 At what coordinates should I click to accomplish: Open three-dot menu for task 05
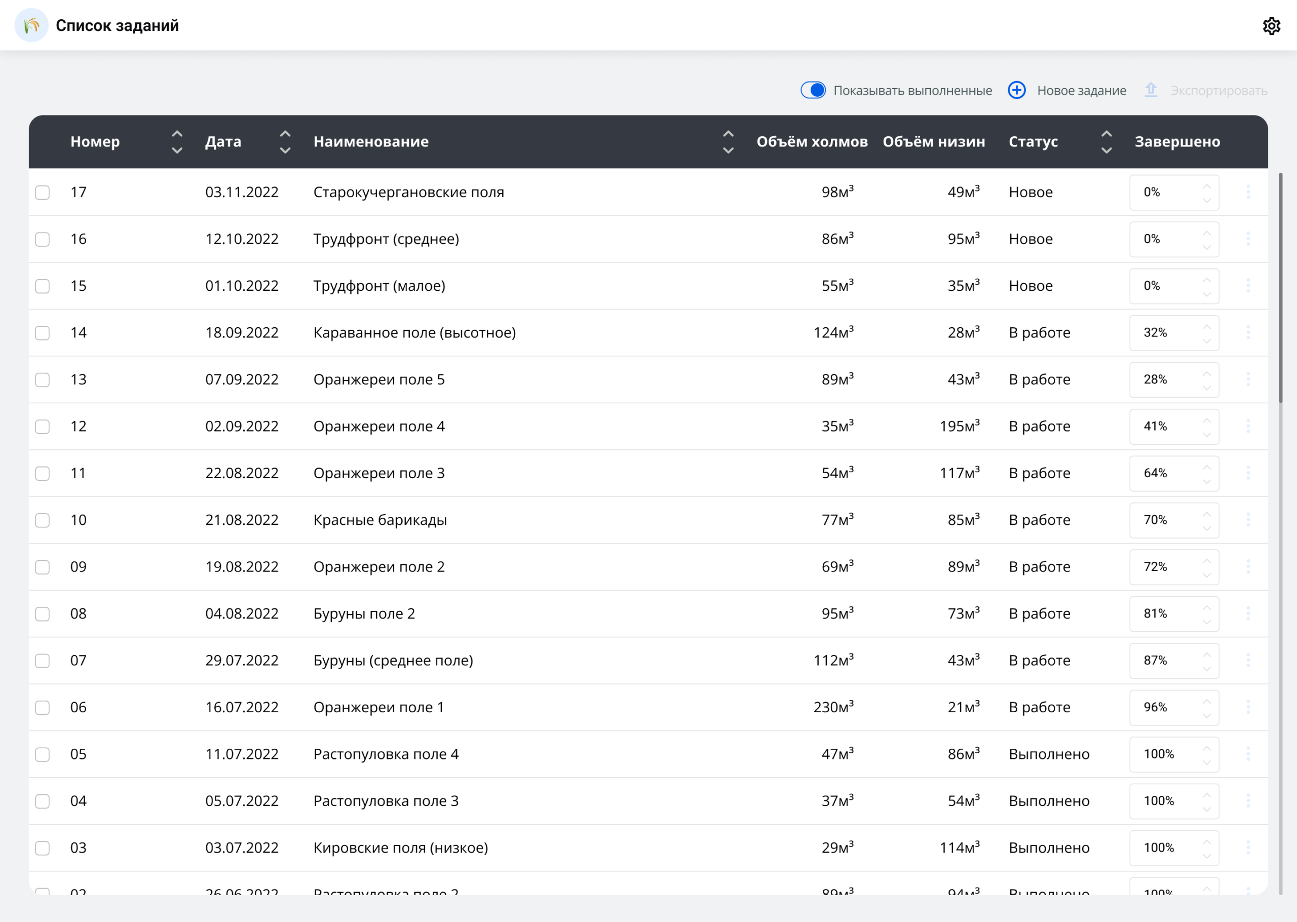1248,754
